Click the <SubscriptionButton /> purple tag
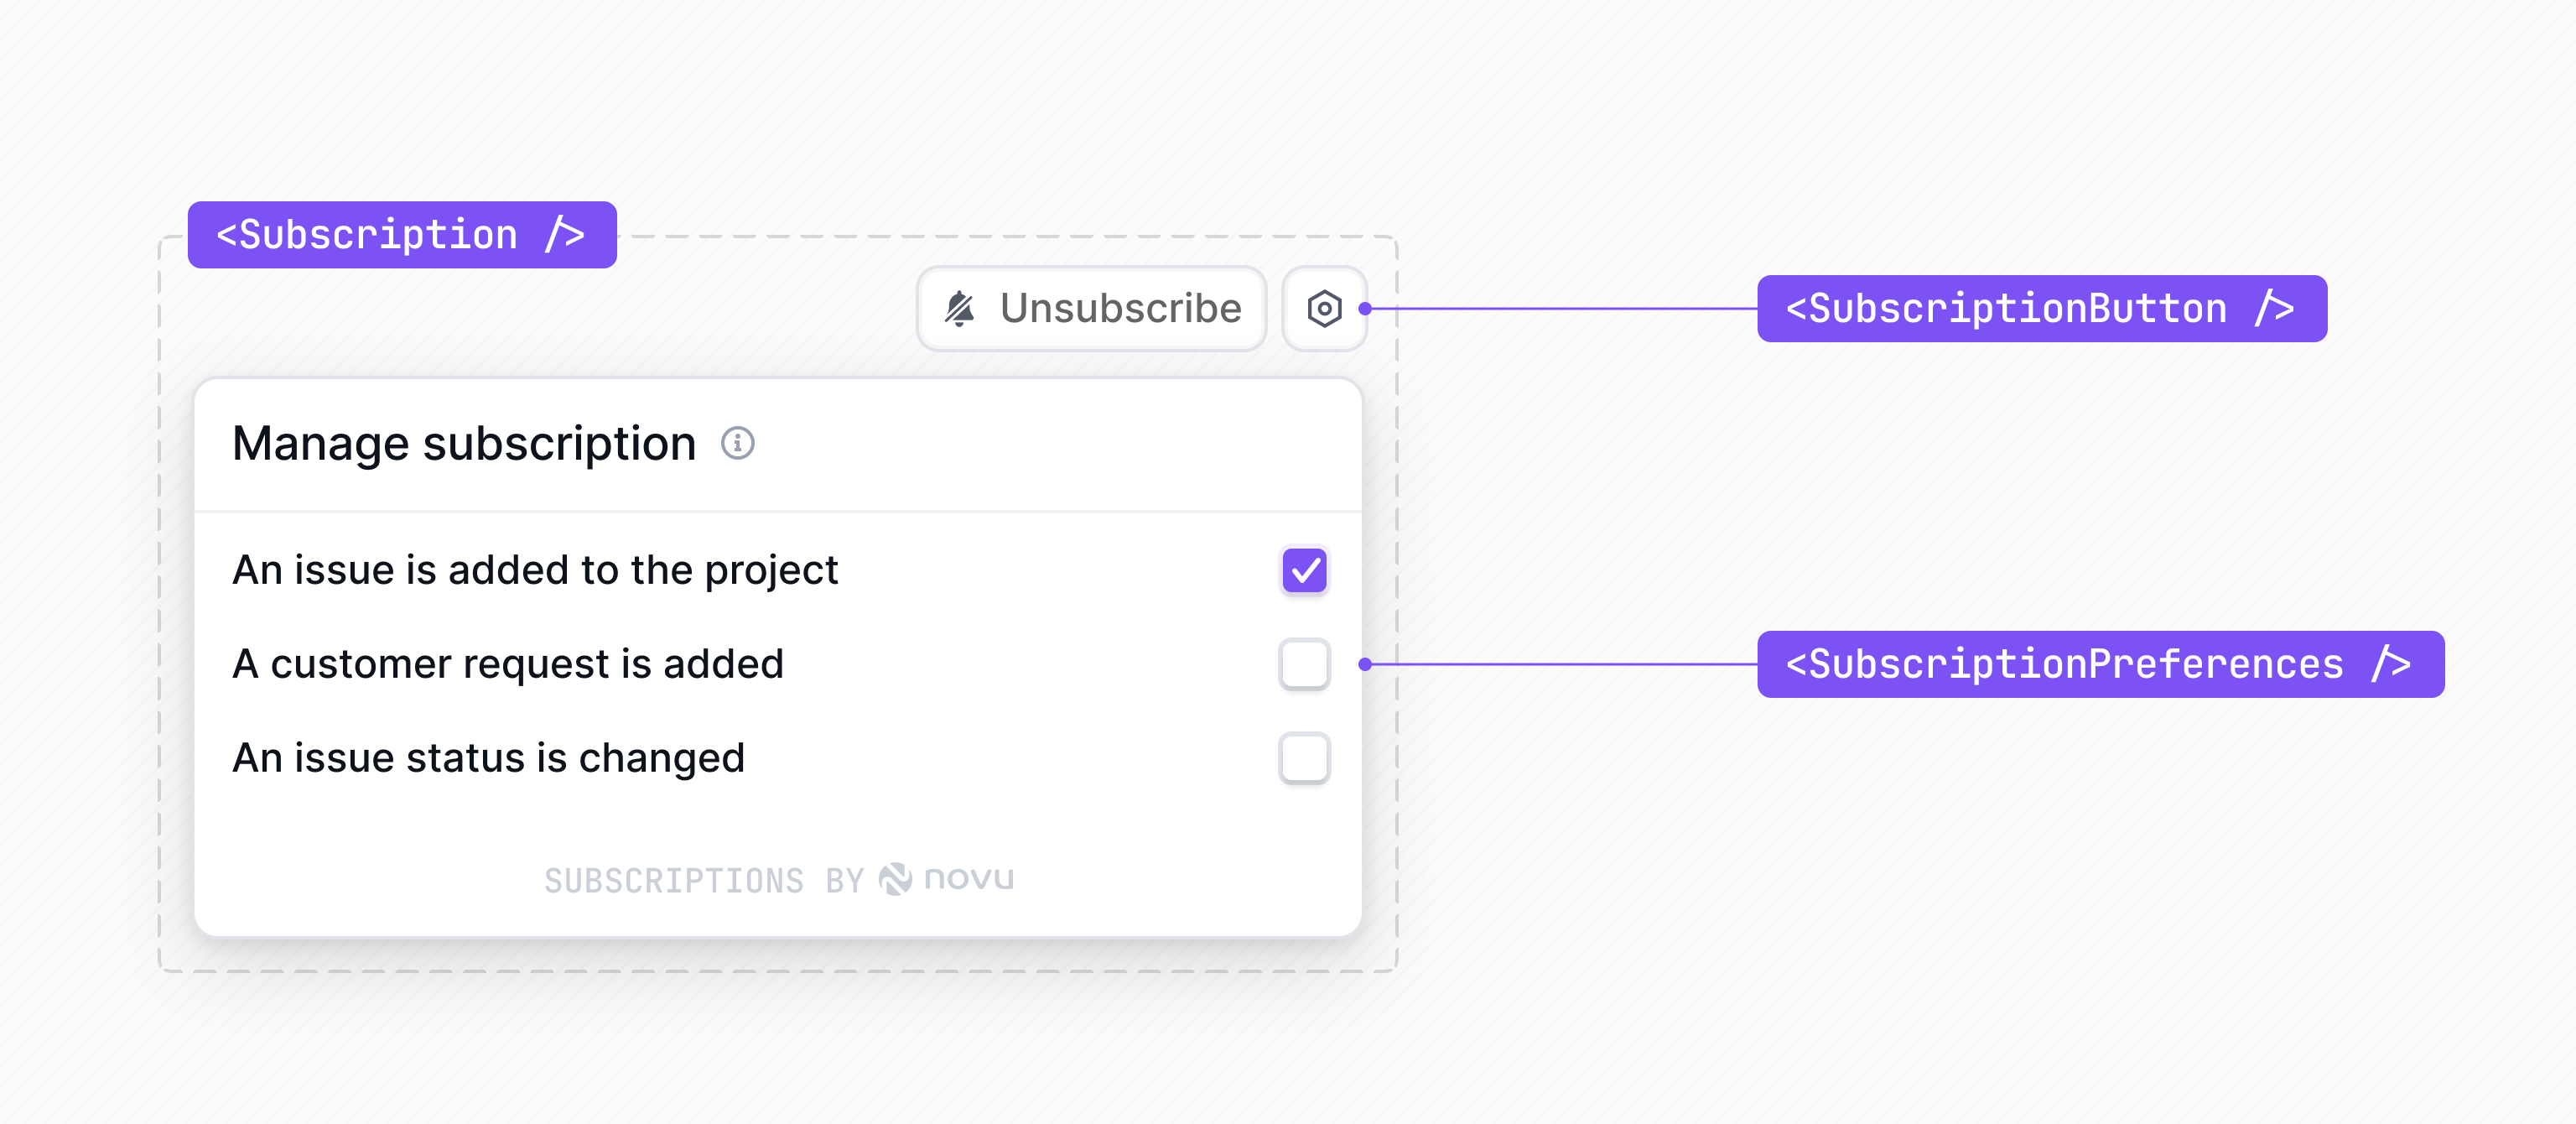This screenshot has height=1124, width=2576. tap(2043, 308)
